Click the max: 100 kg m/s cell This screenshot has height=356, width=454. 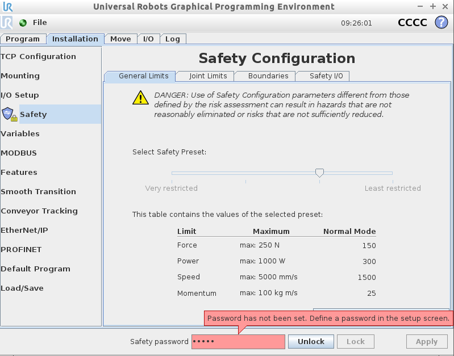tap(268, 293)
